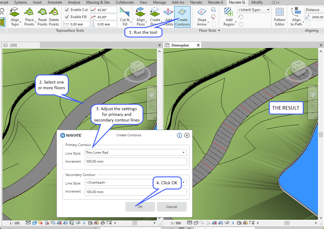
Task: Open the Inherit Type dropdown
Action: point(254,10)
